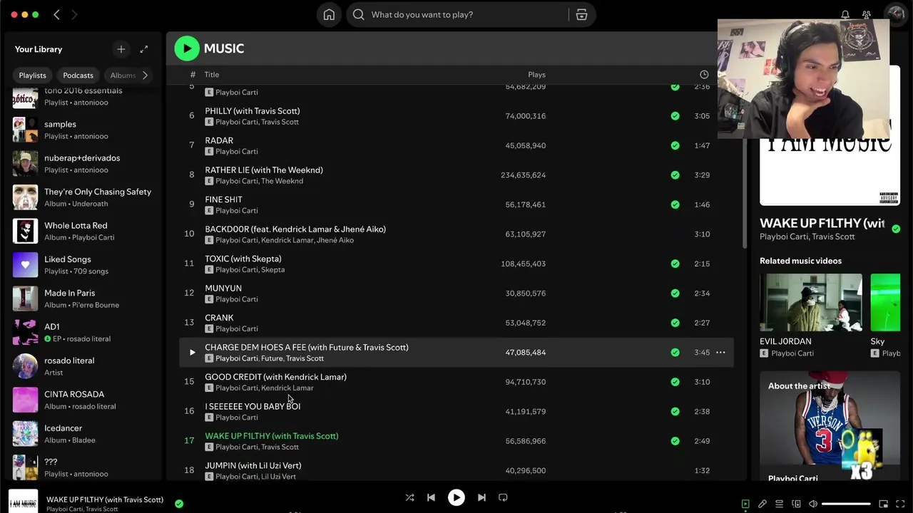Select the Playlists filter
Image resolution: width=913 pixels, height=513 pixels.
[x=32, y=75]
